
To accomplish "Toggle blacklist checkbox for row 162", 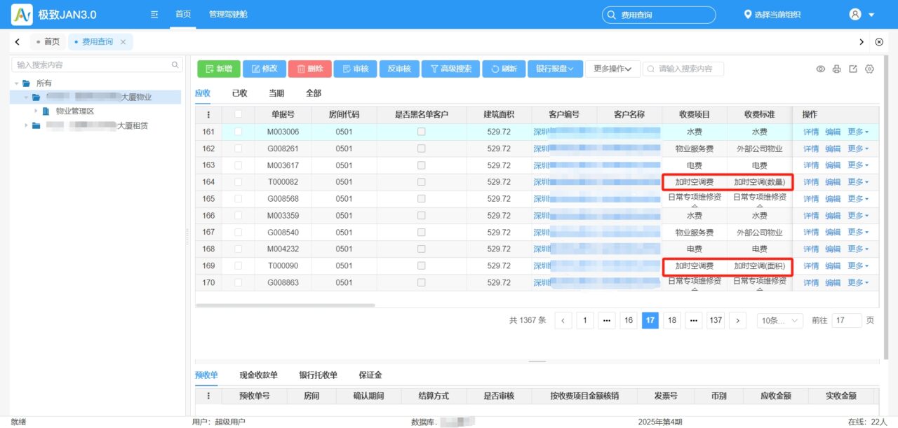I will [422, 149].
